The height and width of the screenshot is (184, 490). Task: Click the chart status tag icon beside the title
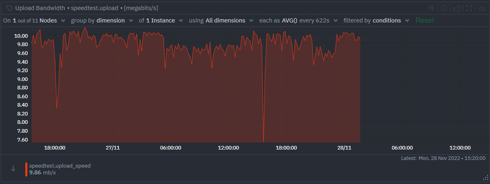pyautogui.click(x=10, y=8)
